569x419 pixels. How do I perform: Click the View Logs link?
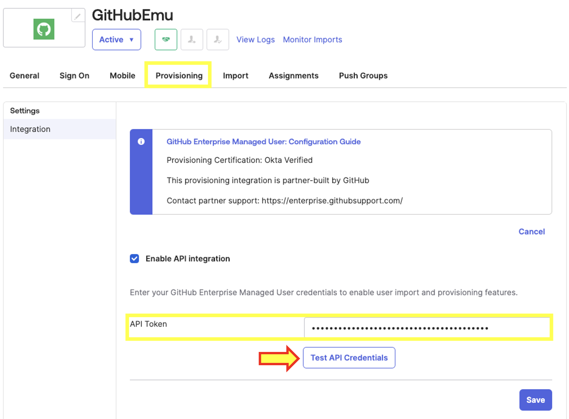[x=256, y=40]
